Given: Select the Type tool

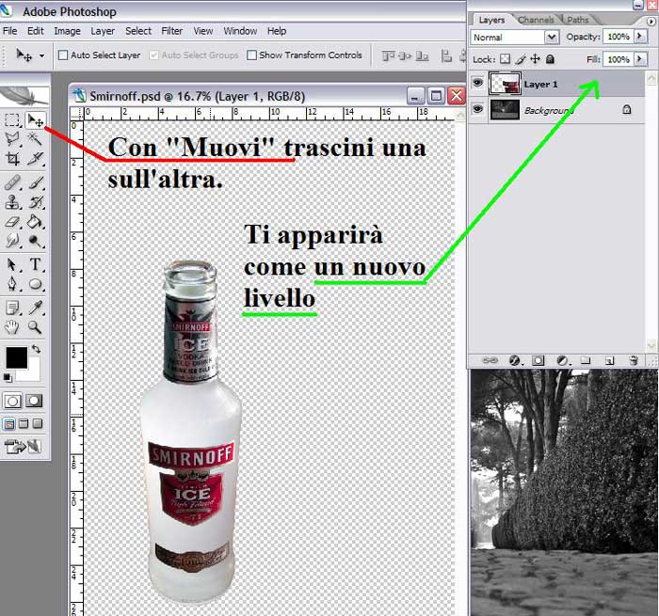Looking at the screenshot, I should tap(36, 264).
